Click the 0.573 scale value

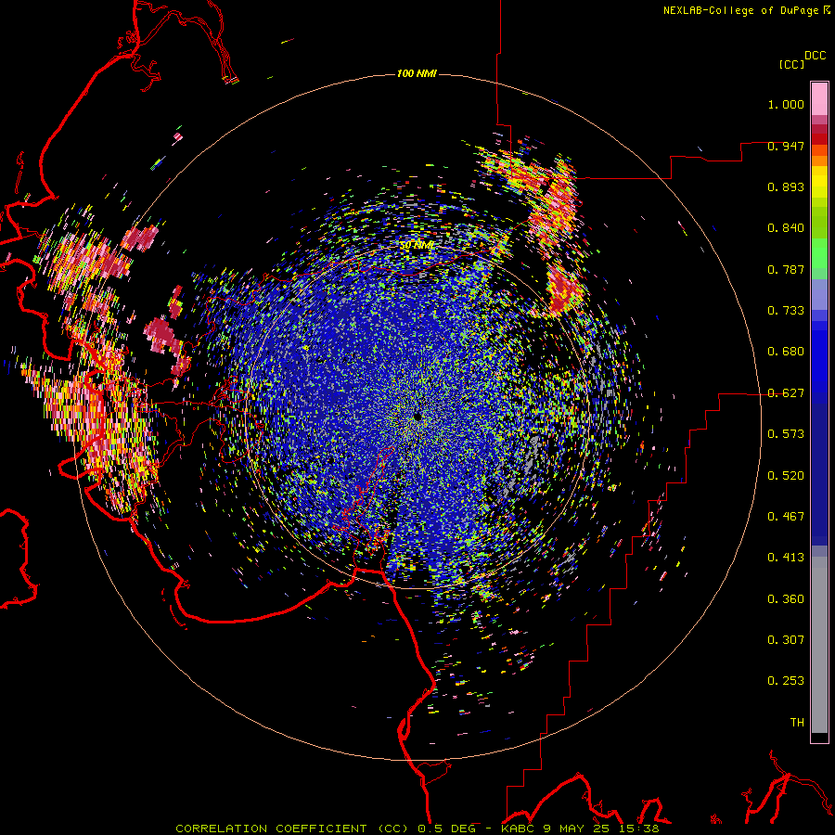786,434
